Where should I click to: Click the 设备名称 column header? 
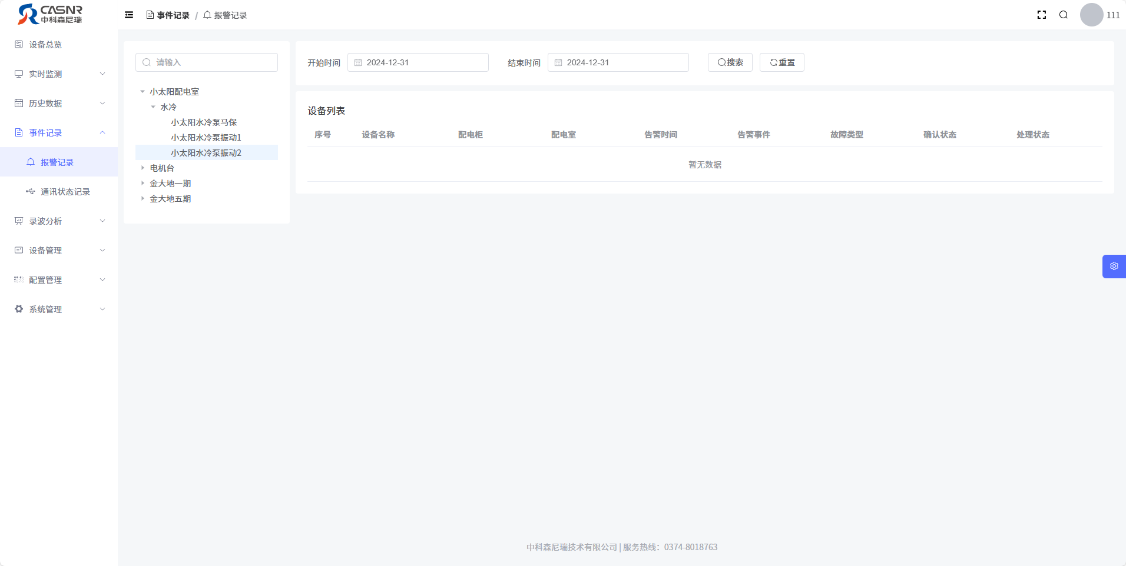pos(378,135)
